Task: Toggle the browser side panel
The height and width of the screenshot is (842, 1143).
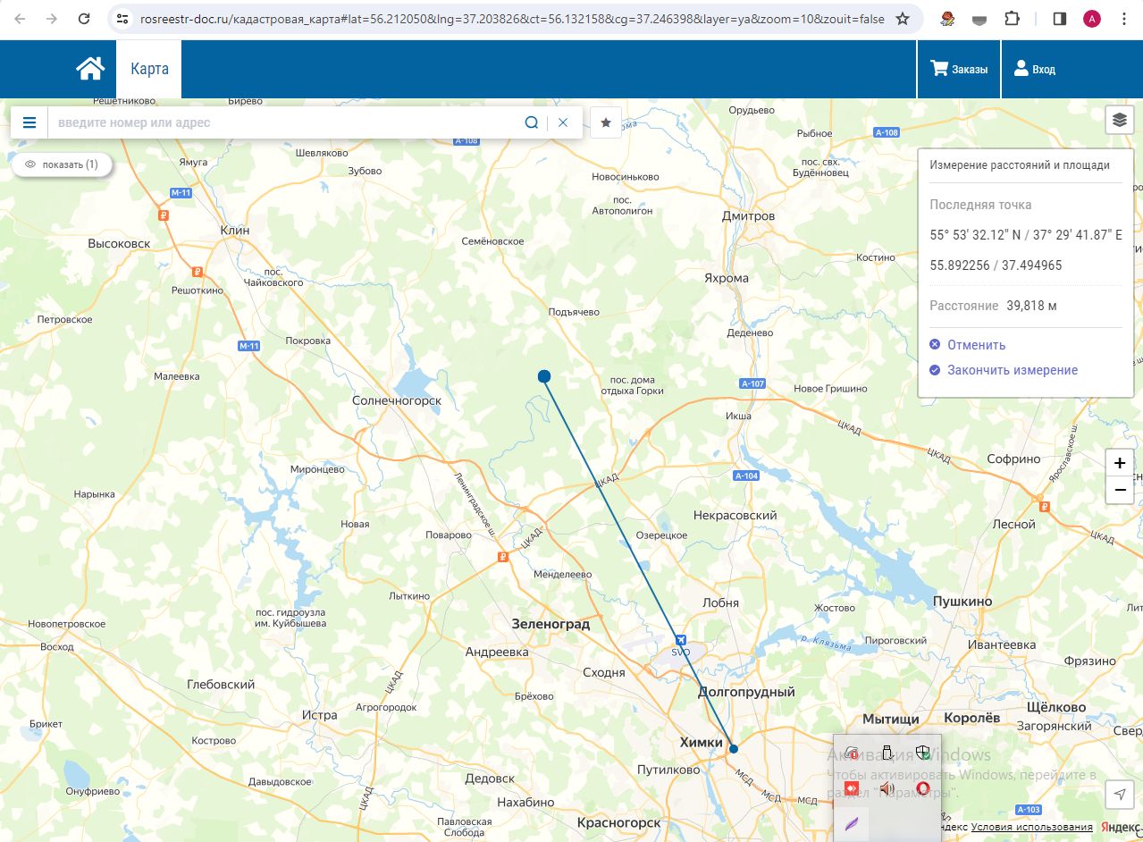Action: 1060,19
